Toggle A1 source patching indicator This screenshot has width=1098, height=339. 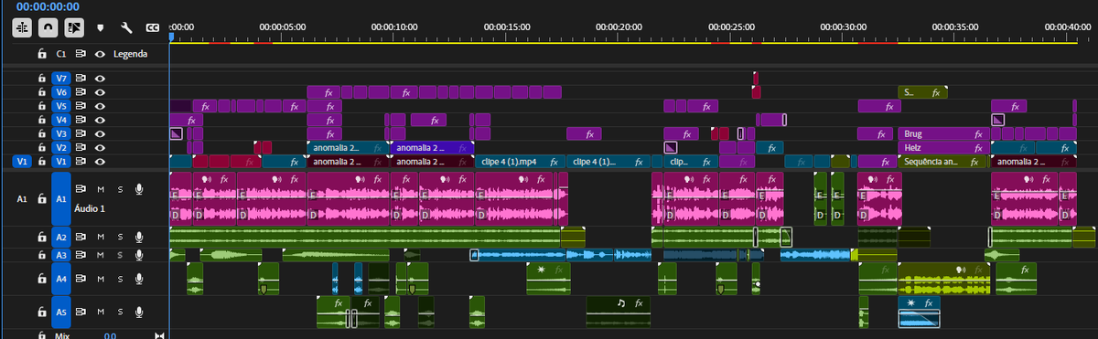[22, 197]
